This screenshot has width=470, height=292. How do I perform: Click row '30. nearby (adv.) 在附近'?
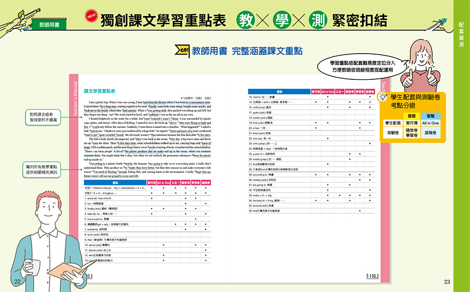(x=312, y=180)
